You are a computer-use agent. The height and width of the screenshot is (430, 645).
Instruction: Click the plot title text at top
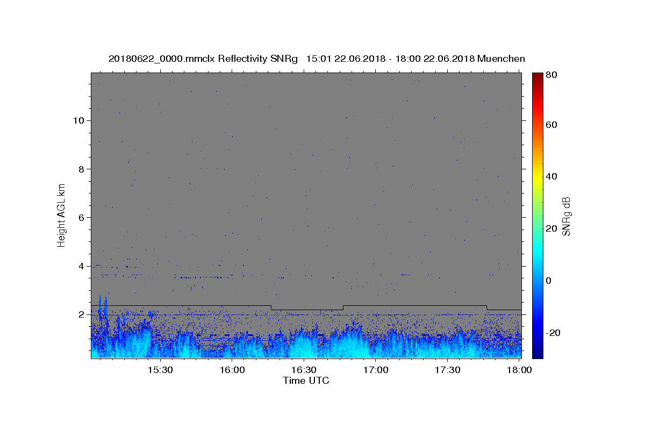(x=317, y=59)
